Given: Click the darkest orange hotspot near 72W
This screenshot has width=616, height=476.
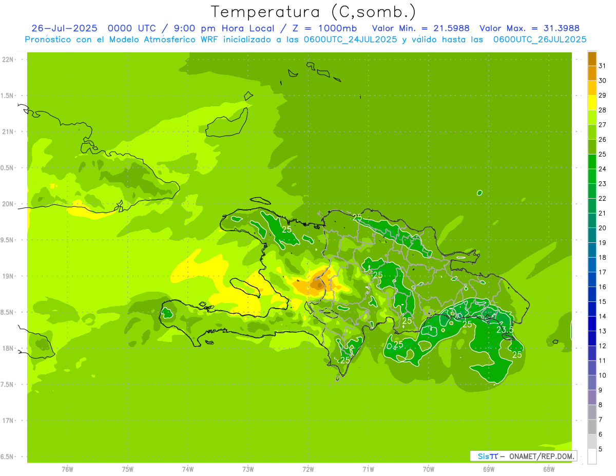Looking at the screenshot, I should pos(317,283).
